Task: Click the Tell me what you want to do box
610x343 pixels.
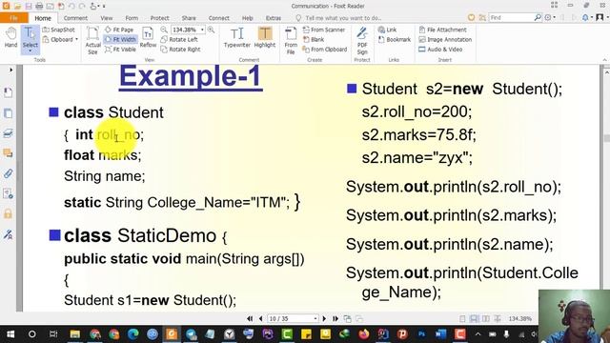Action: (x=339, y=18)
